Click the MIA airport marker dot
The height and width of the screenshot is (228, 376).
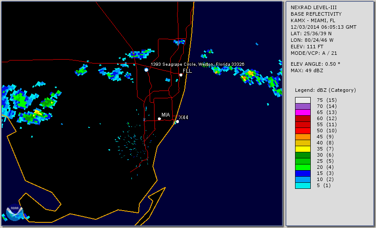159,119
